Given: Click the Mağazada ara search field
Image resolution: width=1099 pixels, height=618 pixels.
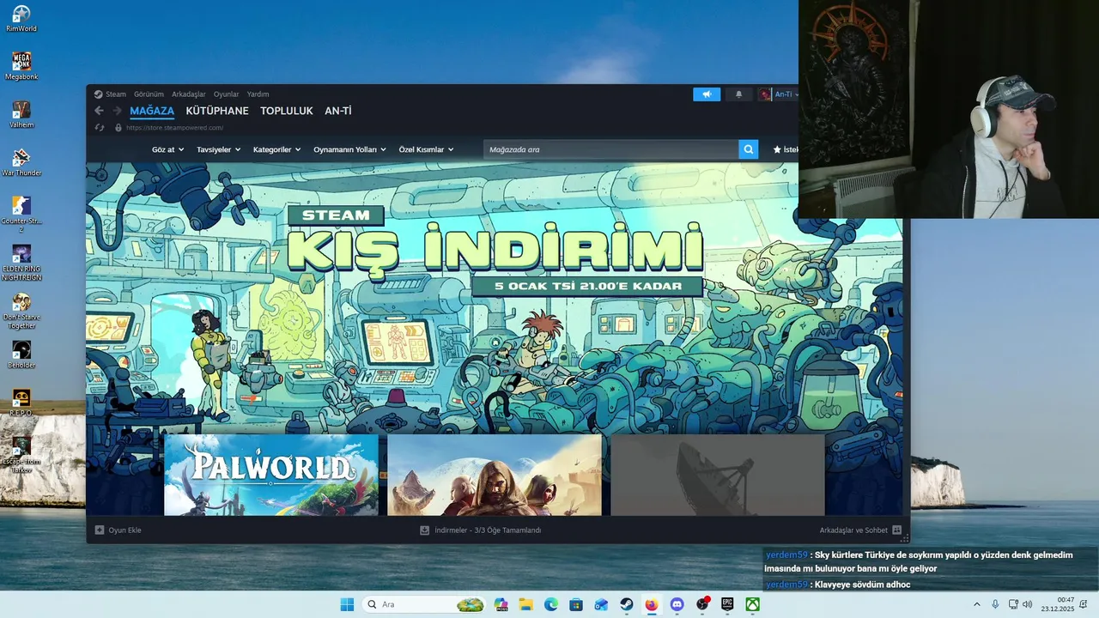Looking at the screenshot, I should click(x=610, y=149).
